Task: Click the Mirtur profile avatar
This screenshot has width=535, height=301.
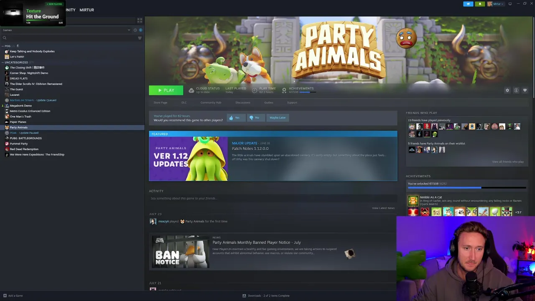Action: tap(489, 4)
